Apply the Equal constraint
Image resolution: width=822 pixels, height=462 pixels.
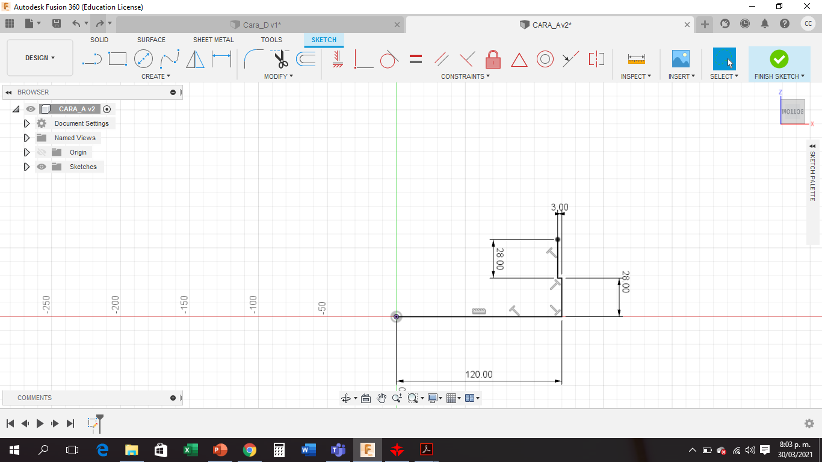(x=415, y=59)
